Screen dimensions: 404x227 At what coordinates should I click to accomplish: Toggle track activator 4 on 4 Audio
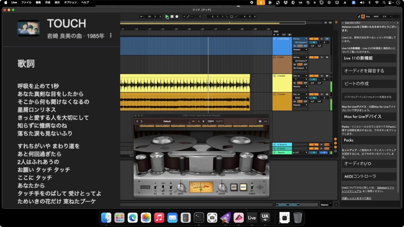pyautogui.click(x=314, y=94)
